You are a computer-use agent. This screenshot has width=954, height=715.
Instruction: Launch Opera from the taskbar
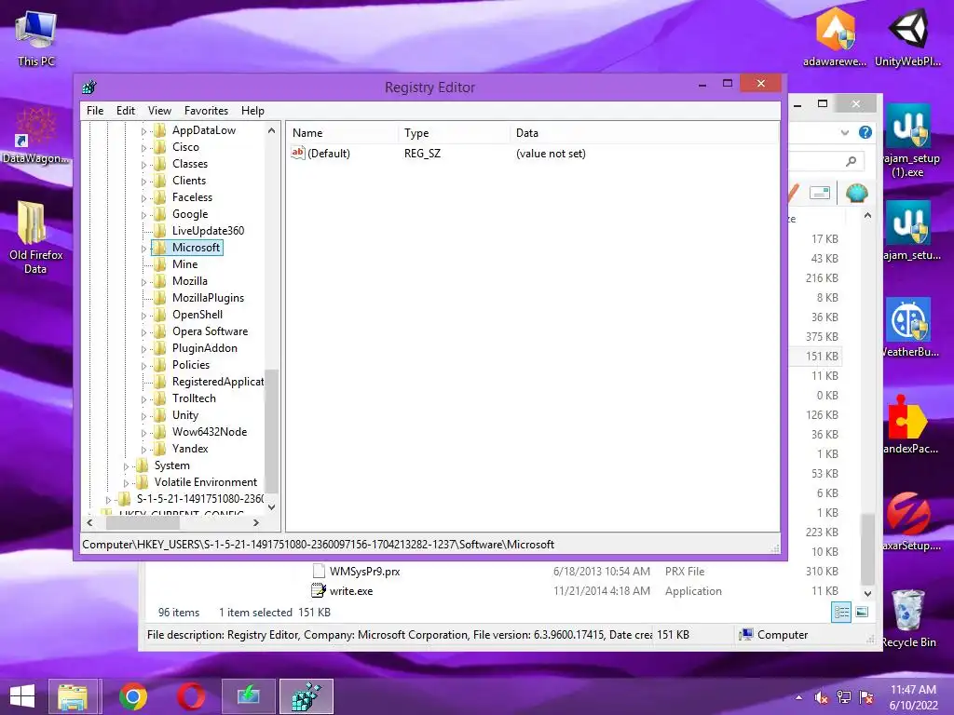tap(191, 696)
